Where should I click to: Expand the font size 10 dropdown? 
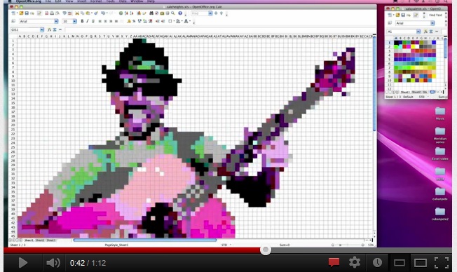[x=74, y=21]
